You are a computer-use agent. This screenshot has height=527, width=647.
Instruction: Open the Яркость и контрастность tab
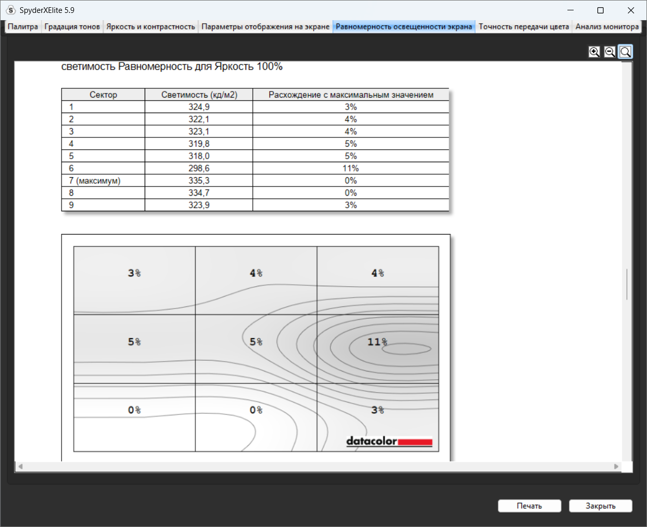click(x=150, y=27)
